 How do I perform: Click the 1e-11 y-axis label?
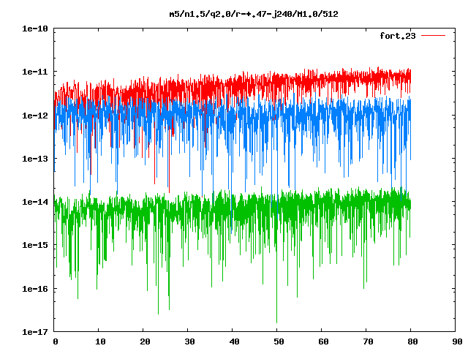(x=35, y=72)
